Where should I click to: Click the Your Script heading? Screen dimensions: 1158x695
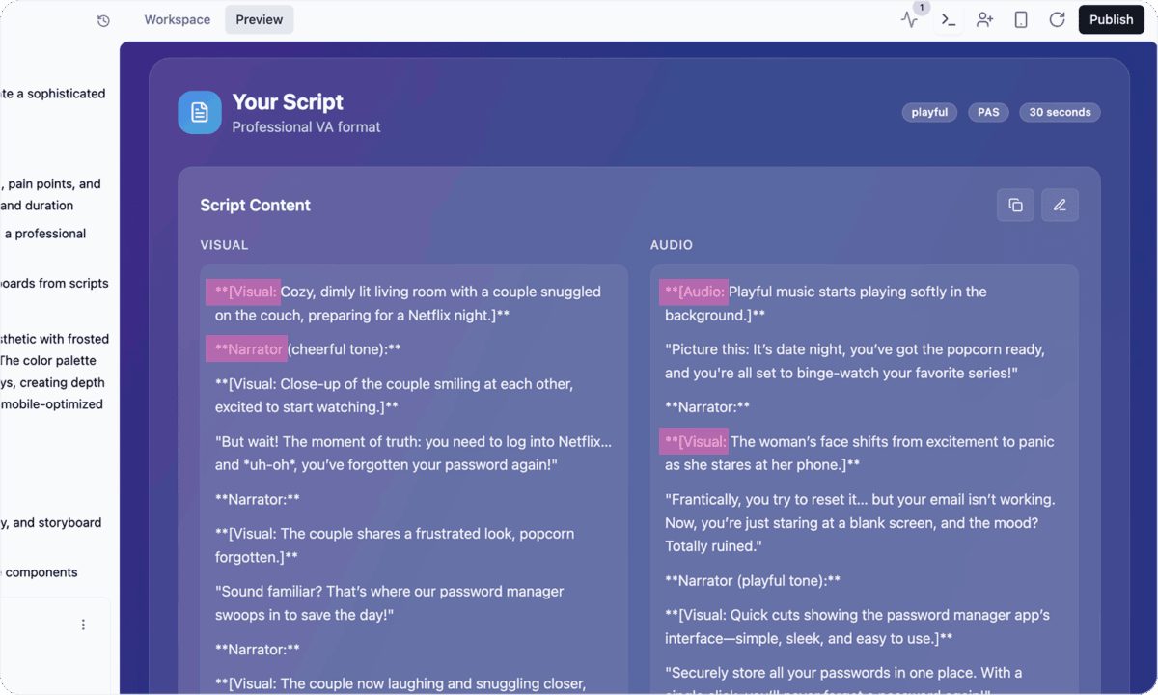click(x=288, y=101)
